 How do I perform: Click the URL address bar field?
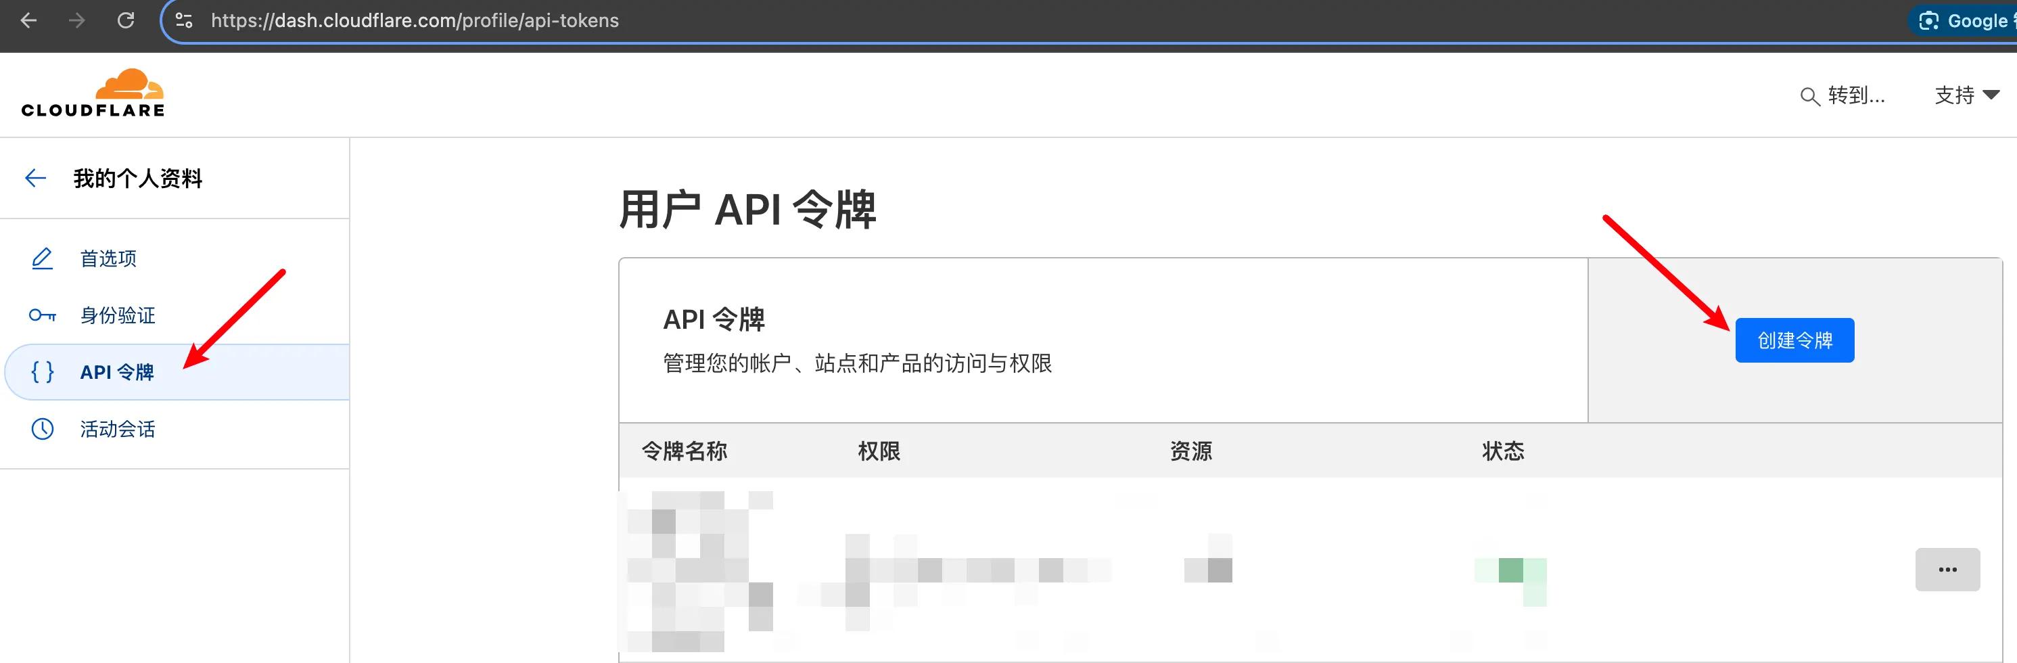tap(1034, 20)
